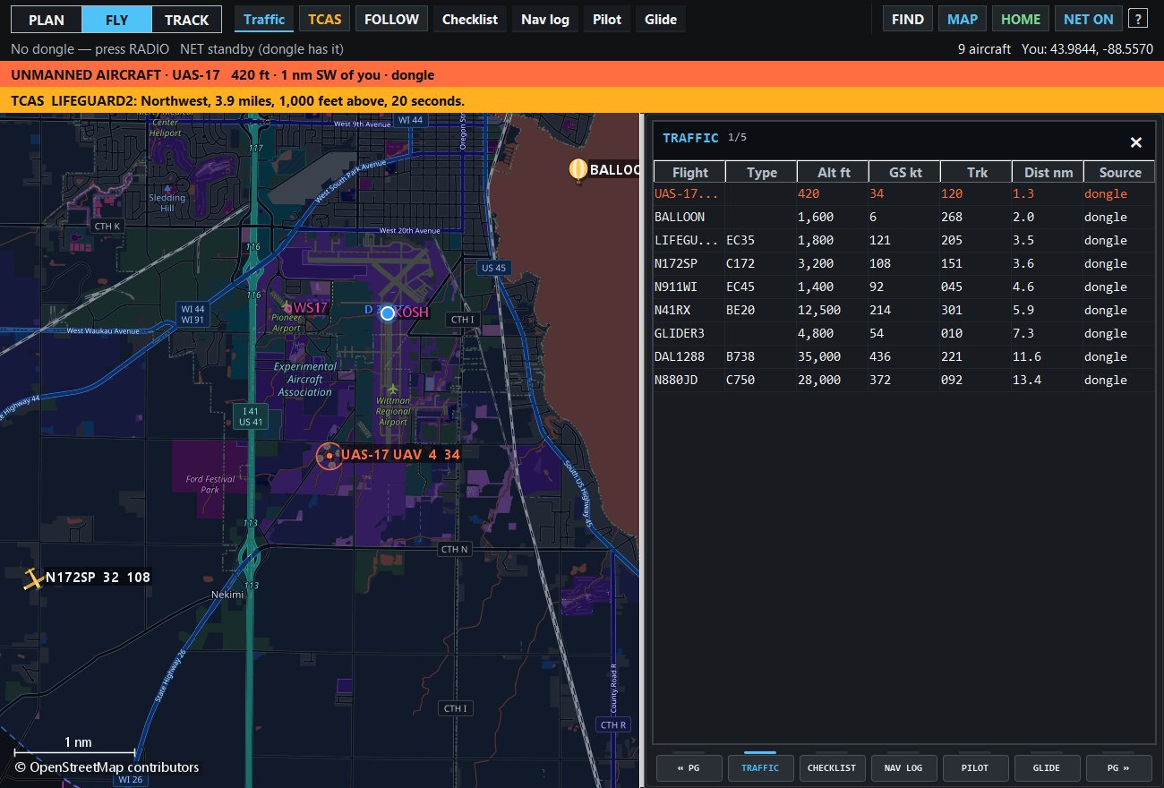Image resolution: width=1164 pixels, height=788 pixels.
Task: Switch to PLAN mode
Action: point(47,20)
